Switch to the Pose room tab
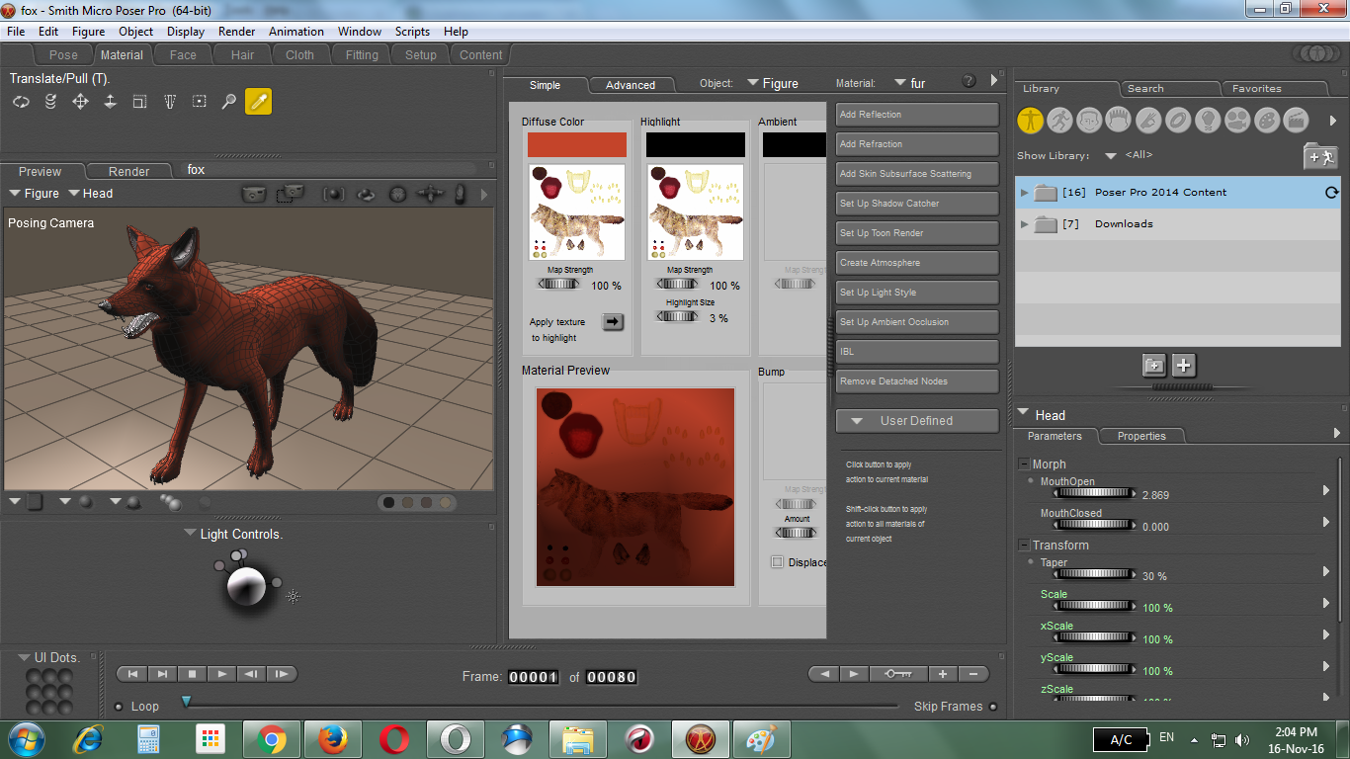This screenshot has height=759, width=1350. click(63, 55)
